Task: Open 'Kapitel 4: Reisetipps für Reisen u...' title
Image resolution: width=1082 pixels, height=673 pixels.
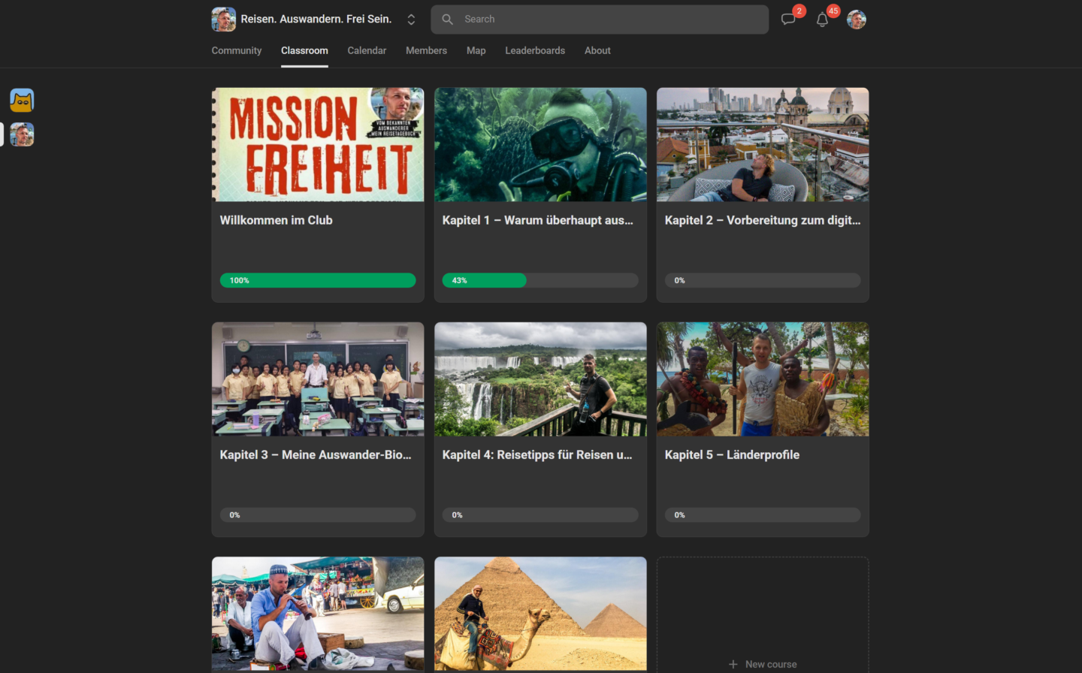Action: coord(537,454)
